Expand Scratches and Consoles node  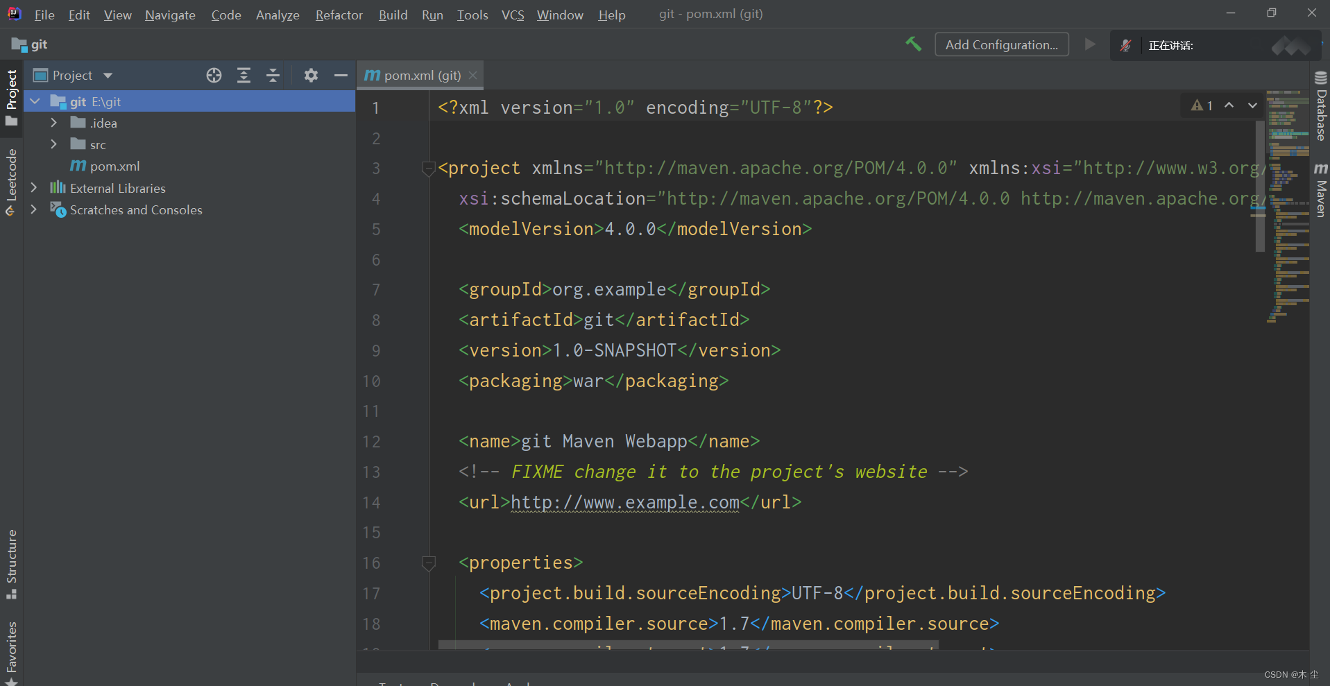[34, 209]
